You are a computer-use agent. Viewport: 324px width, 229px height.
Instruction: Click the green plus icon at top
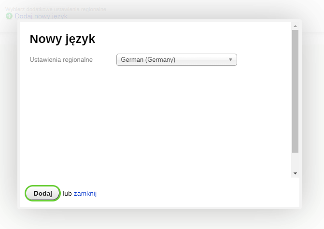coord(9,16)
